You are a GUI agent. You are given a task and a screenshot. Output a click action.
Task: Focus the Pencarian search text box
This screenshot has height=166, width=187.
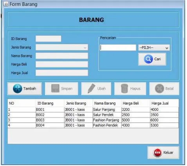pyautogui.click(x=118, y=48)
